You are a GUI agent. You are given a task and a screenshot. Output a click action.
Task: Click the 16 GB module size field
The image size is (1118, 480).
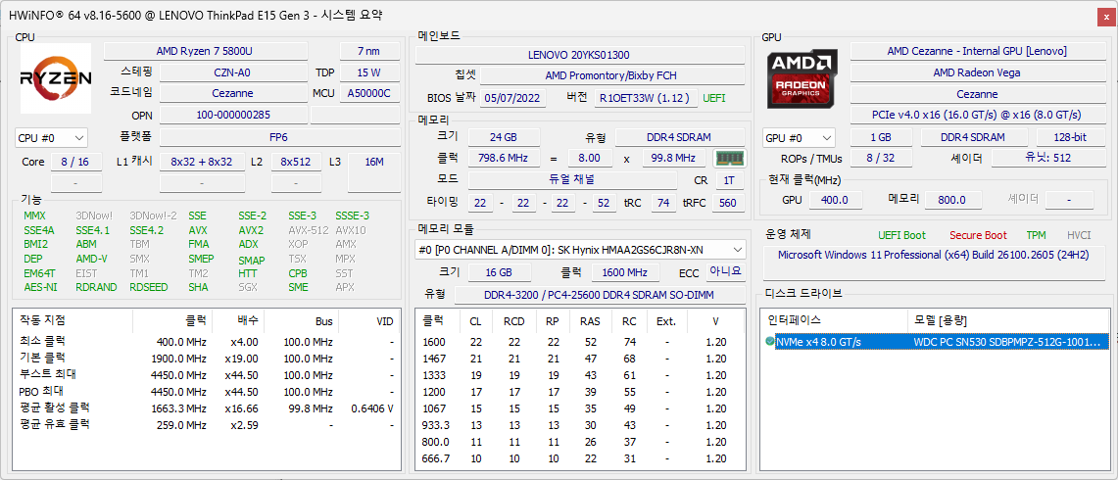[x=499, y=272]
